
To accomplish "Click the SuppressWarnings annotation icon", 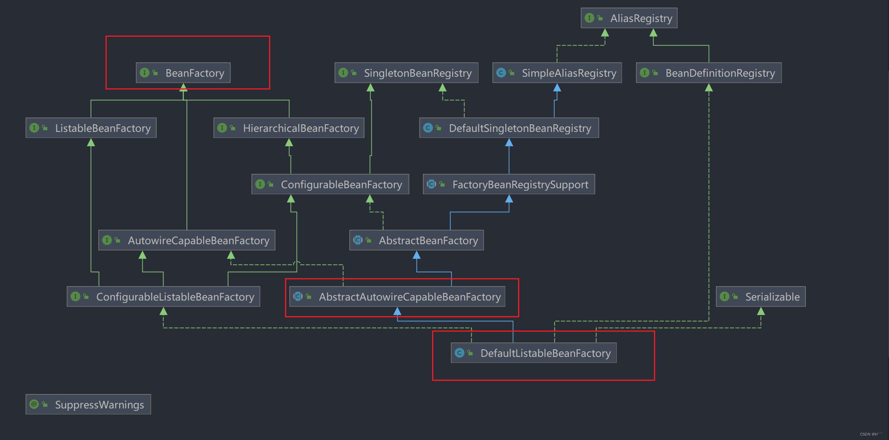I will (x=34, y=404).
